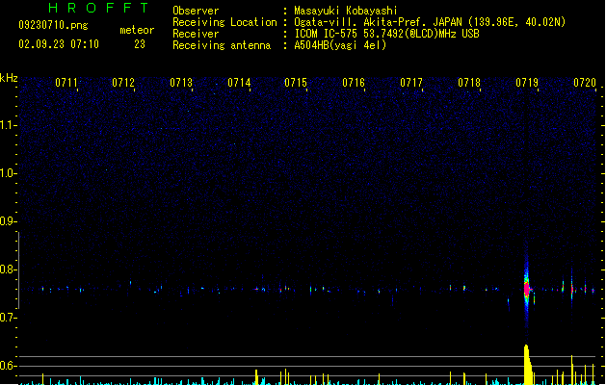Image resolution: width=606 pixels, height=385 pixels.
Task: Click the Receiving Location label
Action: (x=224, y=22)
